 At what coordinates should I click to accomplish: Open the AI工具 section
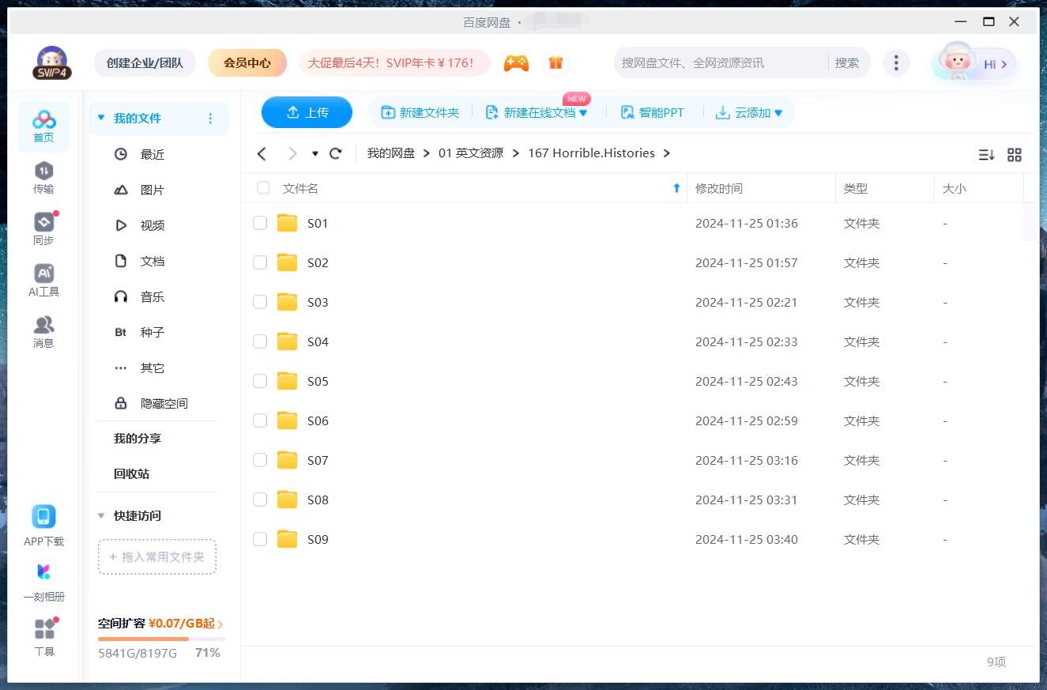pos(43,279)
